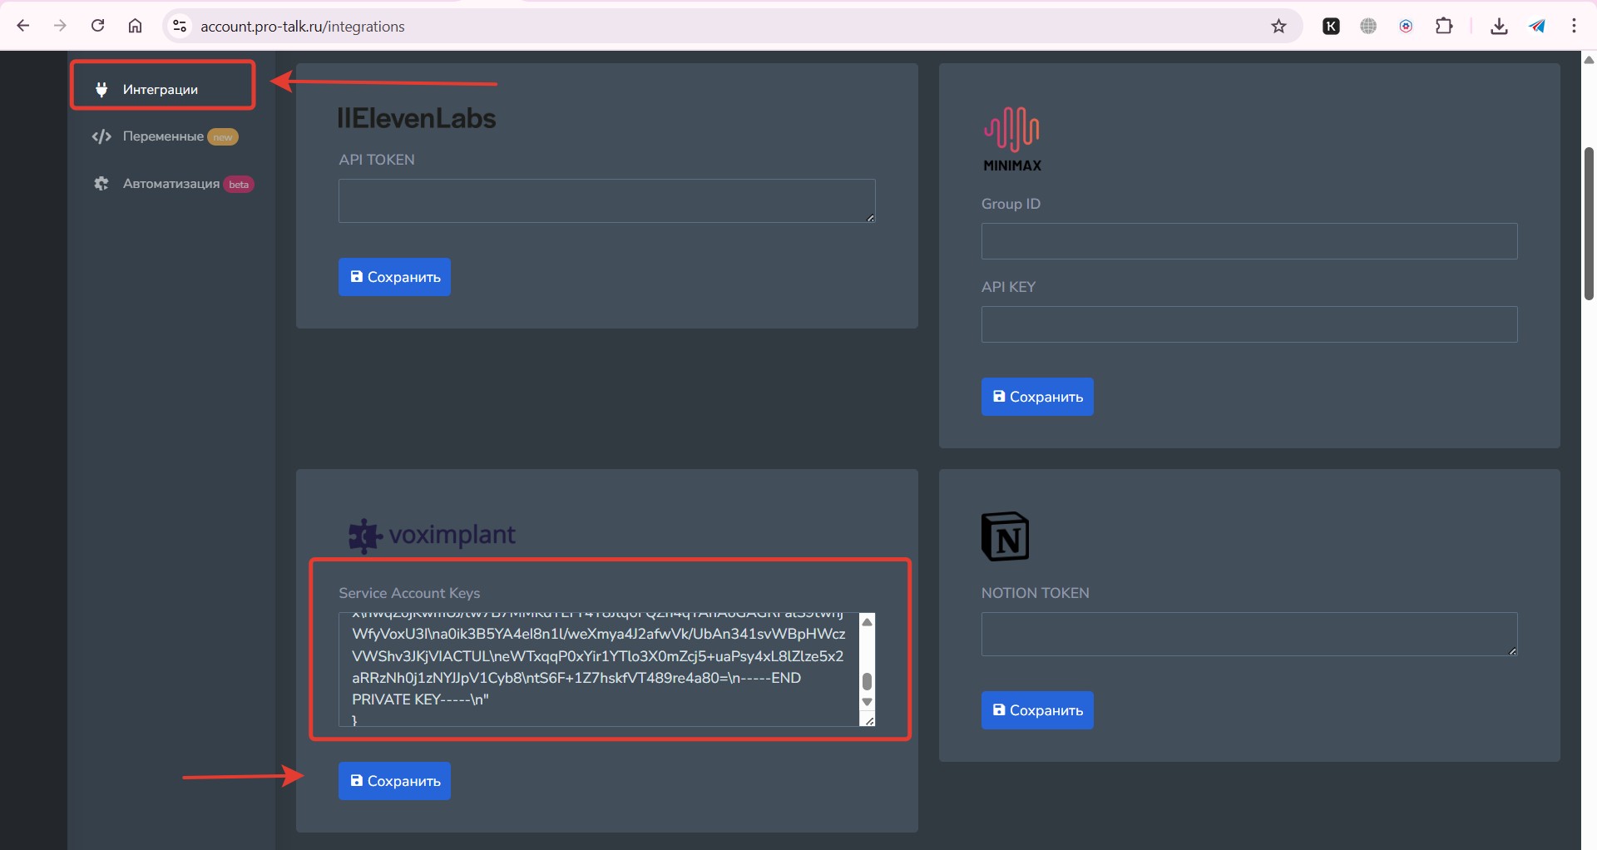
Task: Focus the ElevenLabs API TOKEN field
Action: click(x=606, y=200)
